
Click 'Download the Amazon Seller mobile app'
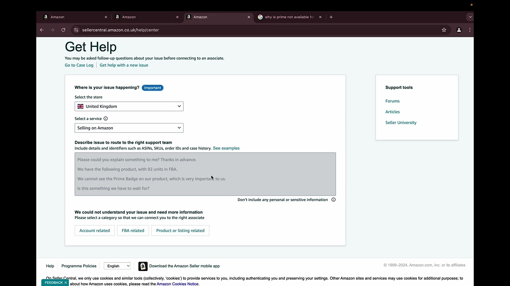click(x=184, y=266)
